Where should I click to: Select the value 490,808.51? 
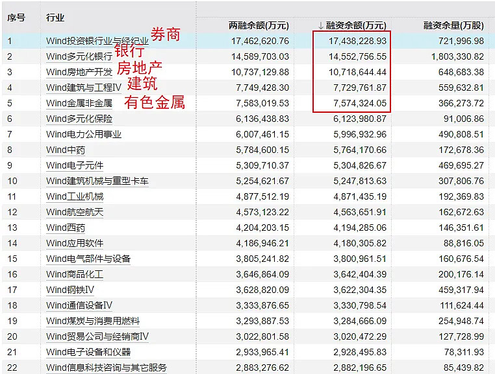click(x=461, y=134)
